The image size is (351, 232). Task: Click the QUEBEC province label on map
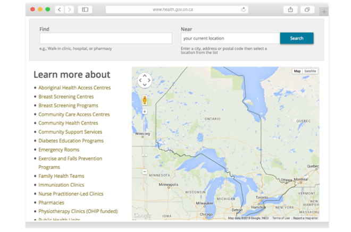click(303, 121)
